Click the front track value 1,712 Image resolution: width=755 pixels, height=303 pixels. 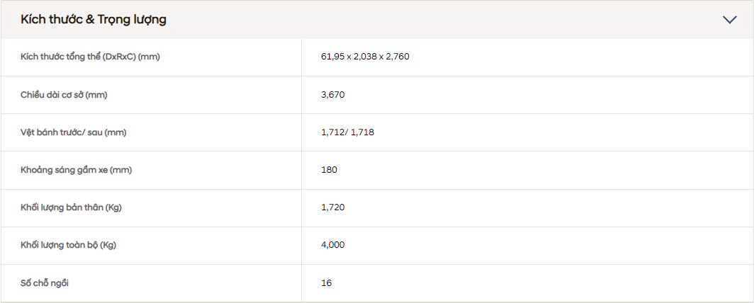click(332, 132)
